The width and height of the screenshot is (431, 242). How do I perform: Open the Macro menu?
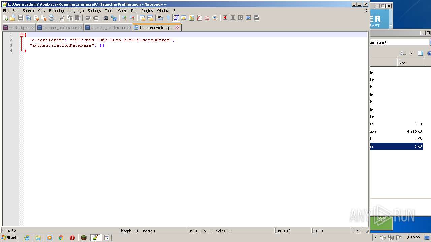pos(122,11)
